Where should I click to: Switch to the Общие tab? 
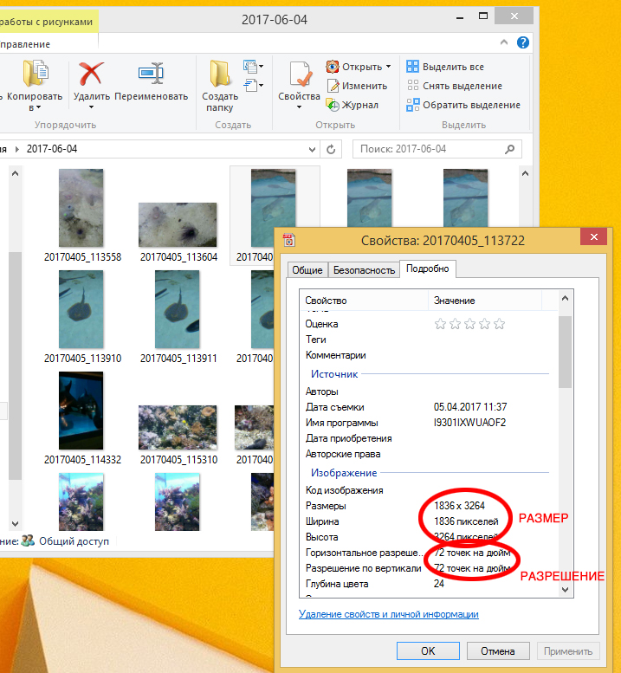coord(307,270)
